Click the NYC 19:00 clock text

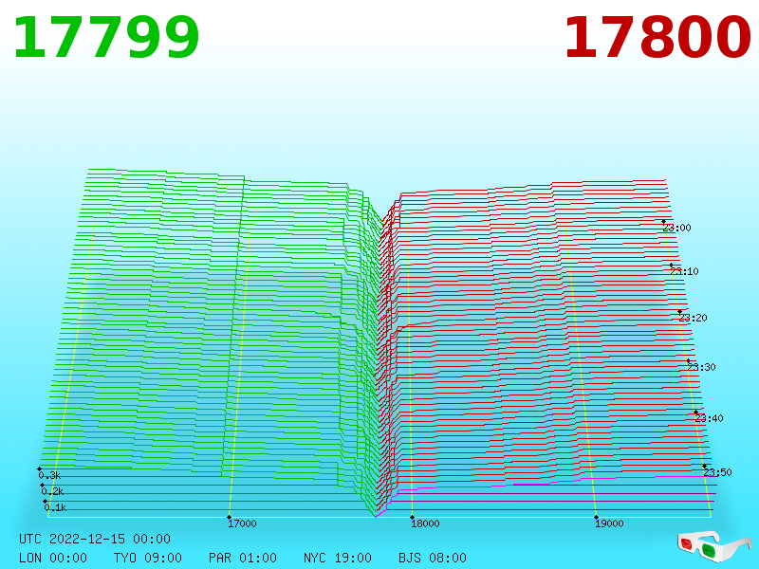pos(338,558)
